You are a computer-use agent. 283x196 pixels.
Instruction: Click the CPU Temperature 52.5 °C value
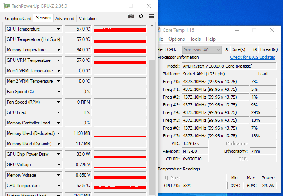click(x=78, y=186)
